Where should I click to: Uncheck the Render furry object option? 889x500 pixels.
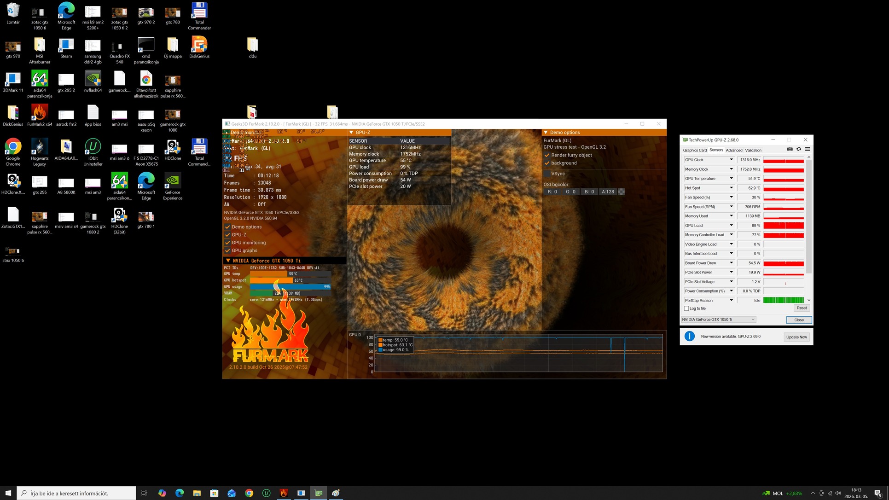click(x=547, y=155)
